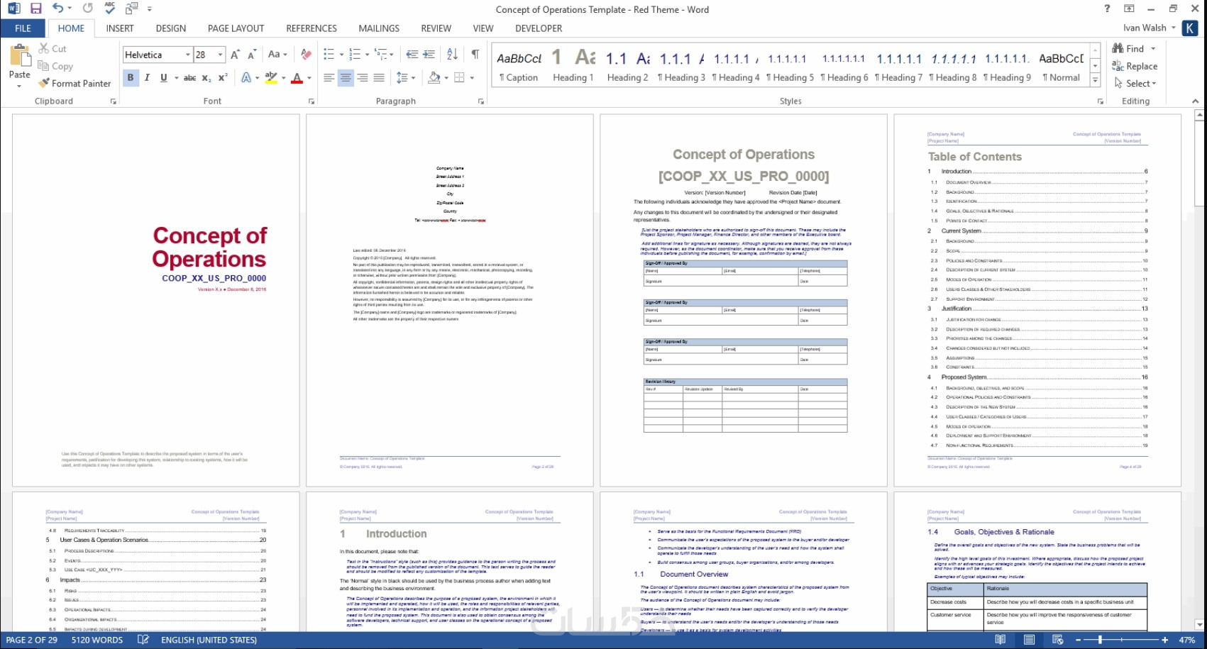Switch to the INSERT tab
Viewport: 1207px width, 649px height.
120,28
